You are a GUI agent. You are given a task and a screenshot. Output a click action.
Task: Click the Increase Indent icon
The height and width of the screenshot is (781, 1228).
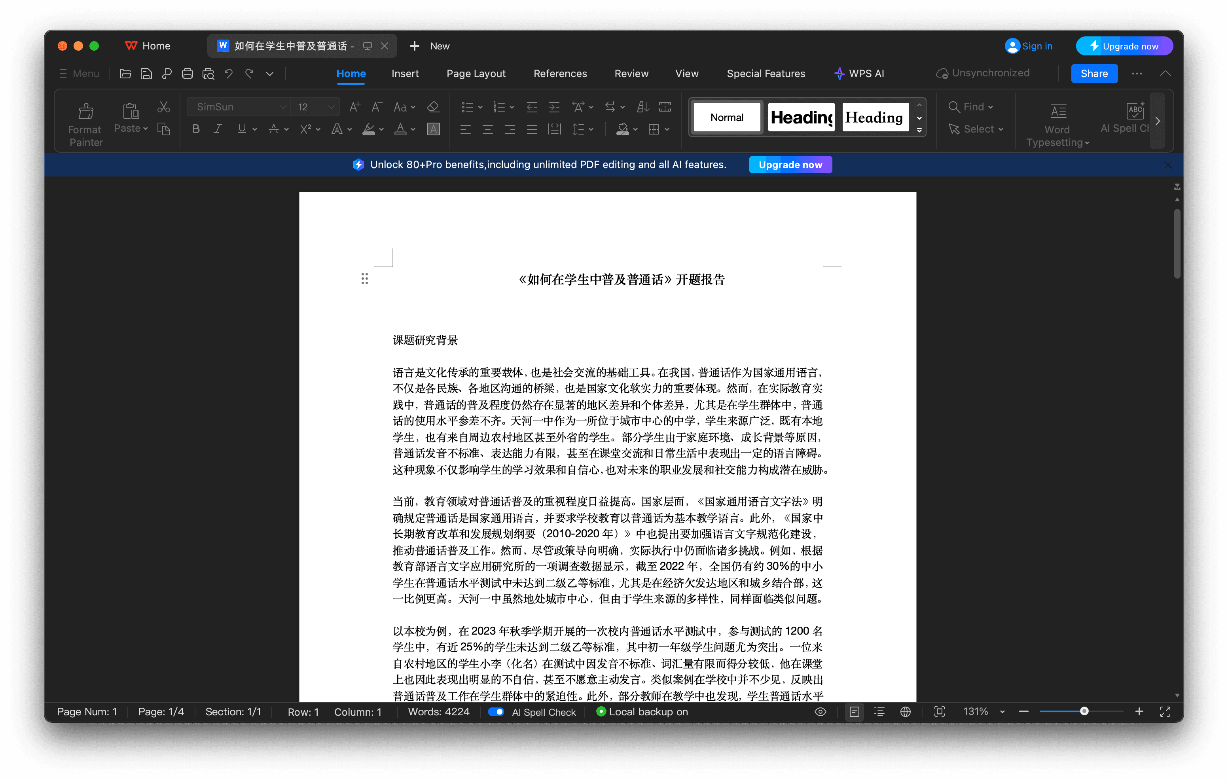554,106
